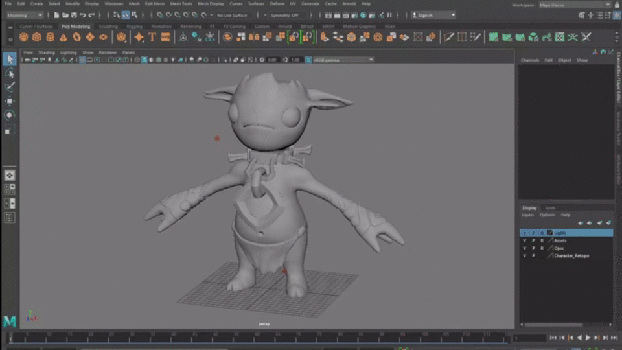
Task: Open the SVG tool shelf icon
Action: [x=165, y=38]
